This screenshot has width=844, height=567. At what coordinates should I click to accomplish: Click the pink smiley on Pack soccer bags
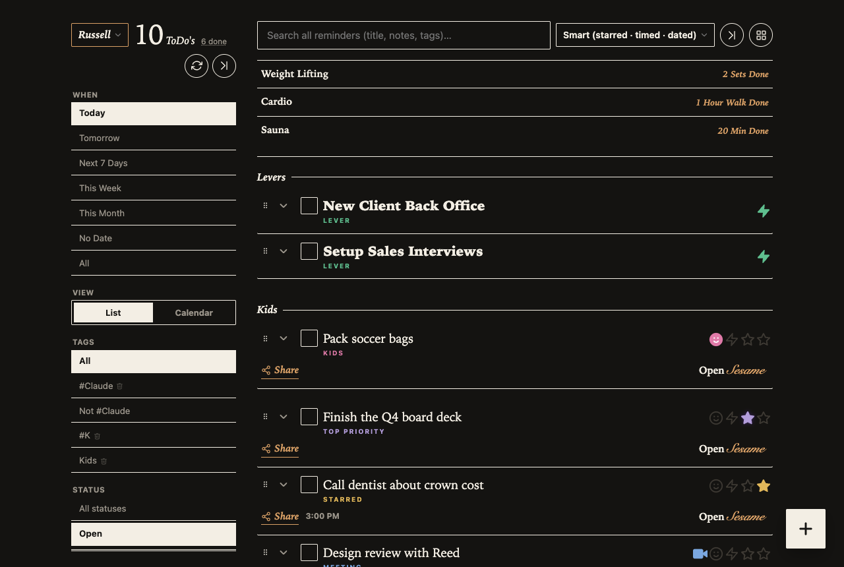coord(716,340)
